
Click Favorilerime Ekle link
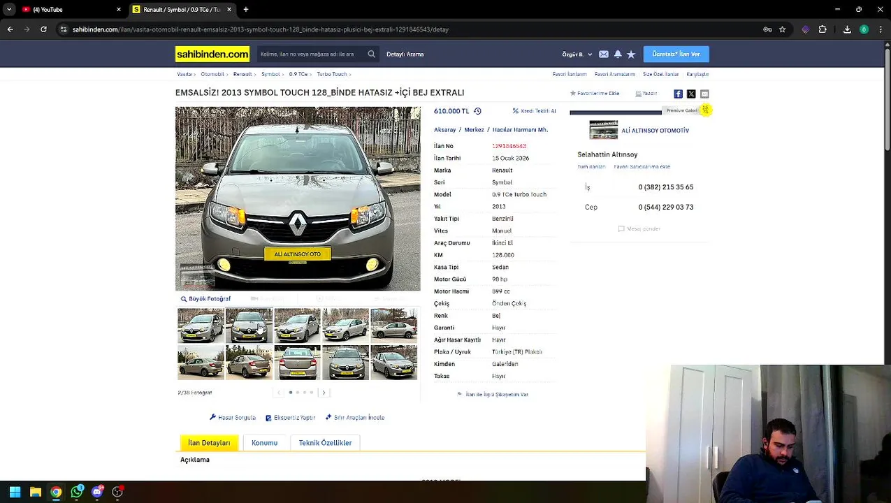click(x=595, y=94)
